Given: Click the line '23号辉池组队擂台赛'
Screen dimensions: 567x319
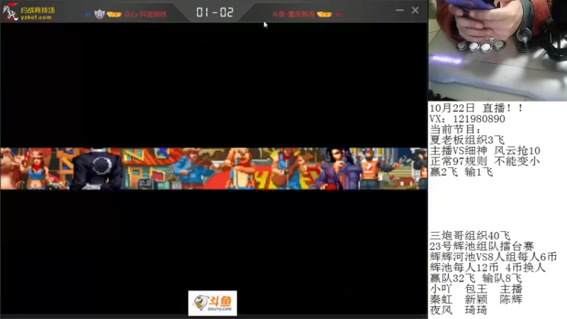Looking at the screenshot, I should click(x=482, y=246).
